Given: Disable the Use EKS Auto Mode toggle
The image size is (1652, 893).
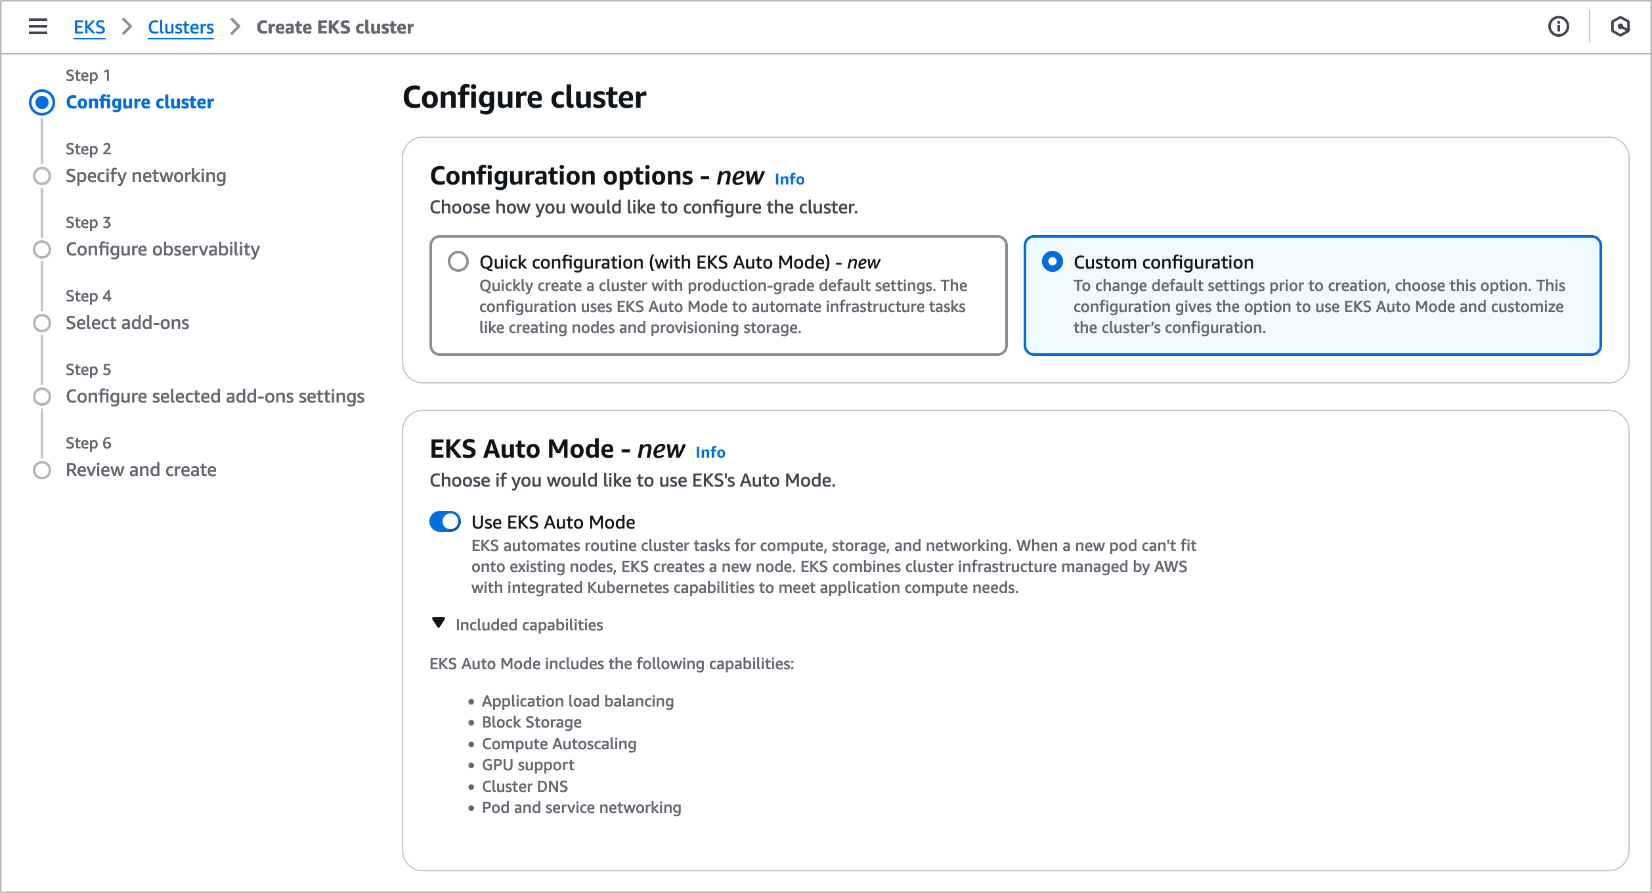Looking at the screenshot, I should [445, 522].
